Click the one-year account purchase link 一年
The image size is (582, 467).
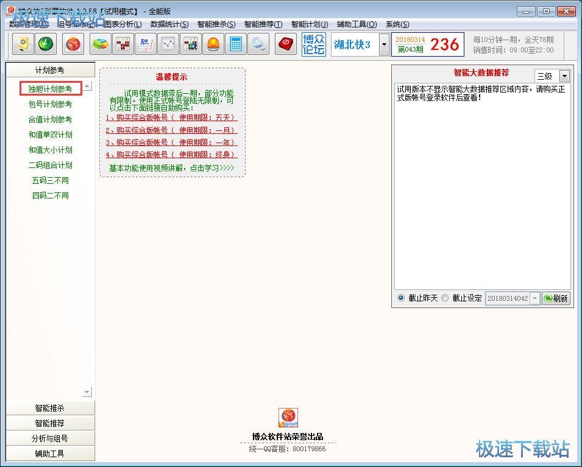click(x=171, y=142)
